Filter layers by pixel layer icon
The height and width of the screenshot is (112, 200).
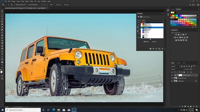[182, 66]
